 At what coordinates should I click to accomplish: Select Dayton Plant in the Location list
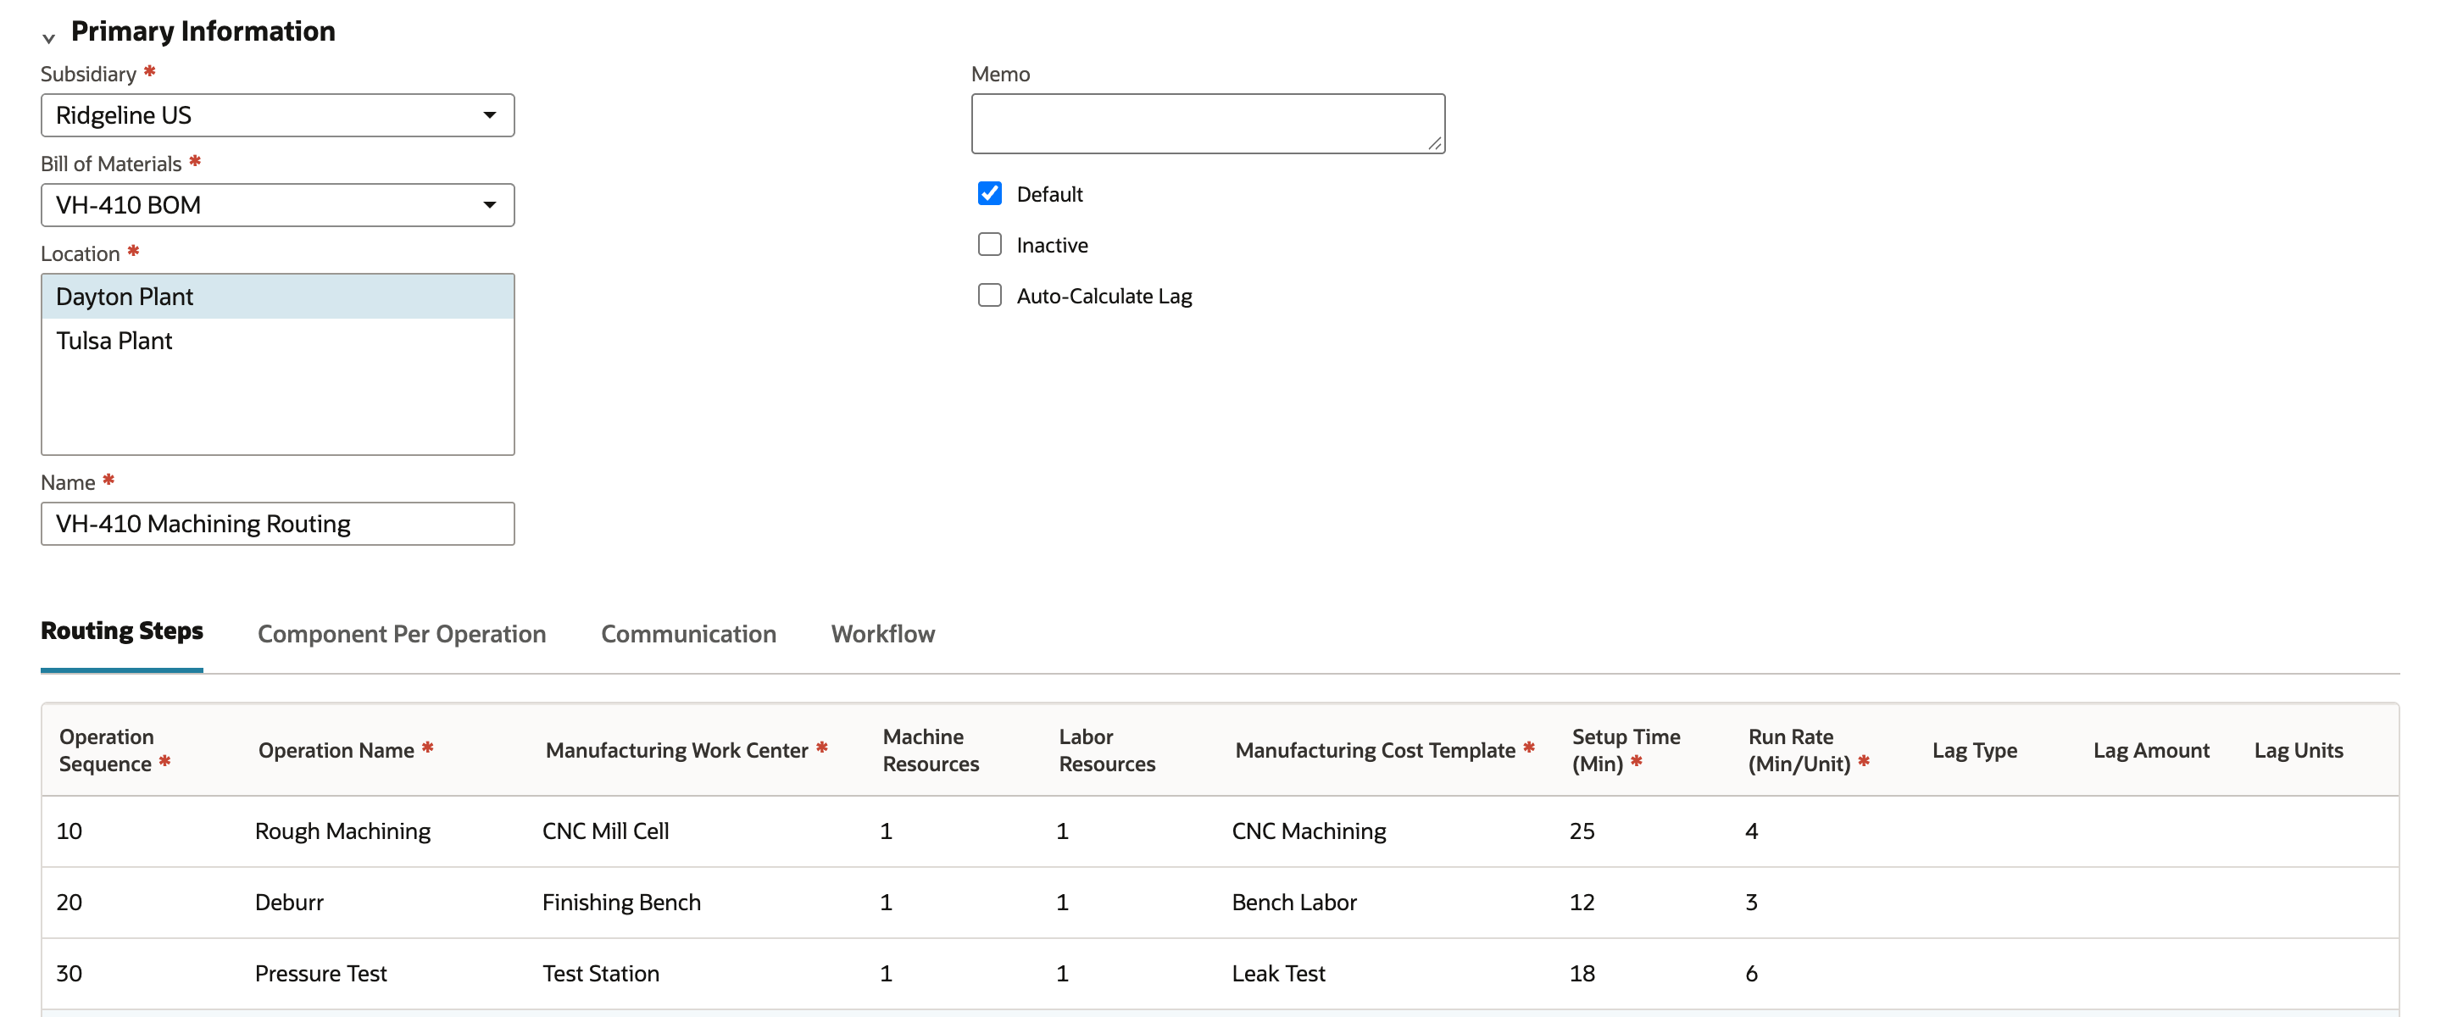point(278,297)
